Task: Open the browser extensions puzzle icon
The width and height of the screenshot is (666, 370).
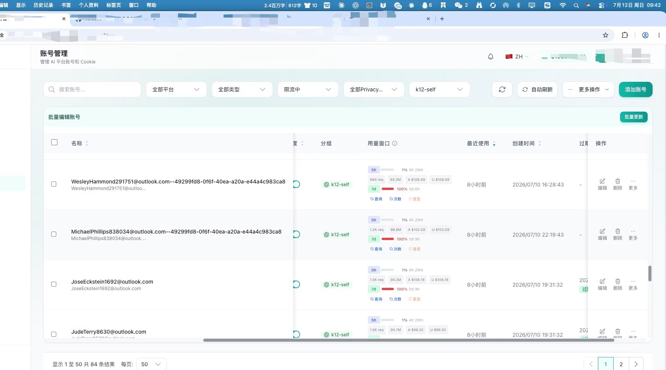Action: 625,35
